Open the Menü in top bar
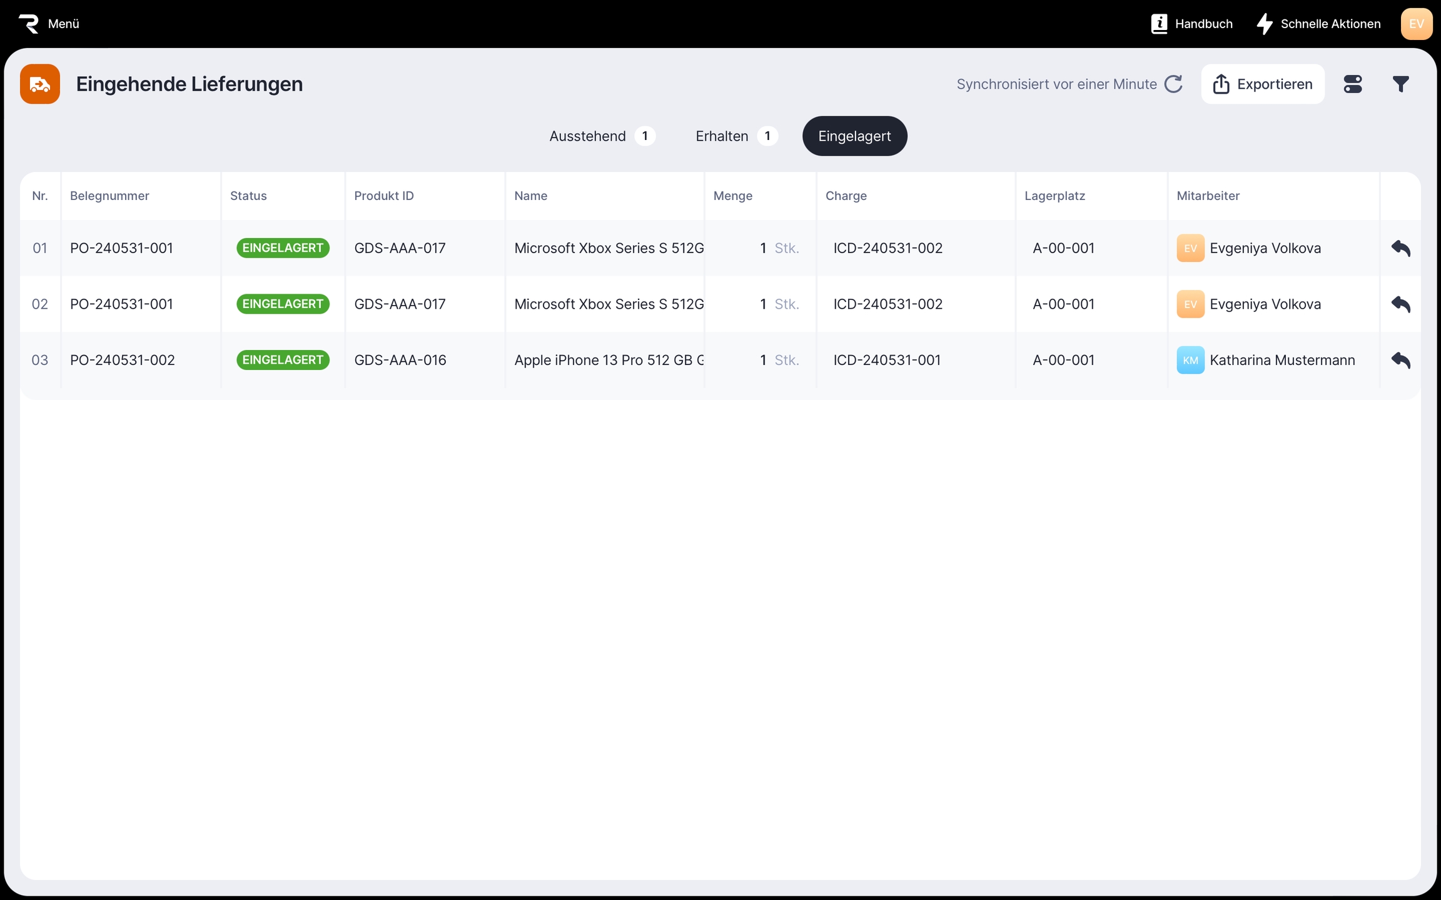Screen dimensions: 1441x900 (49, 24)
